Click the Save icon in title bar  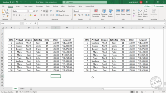pyautogui.click(x=17, y=2)
